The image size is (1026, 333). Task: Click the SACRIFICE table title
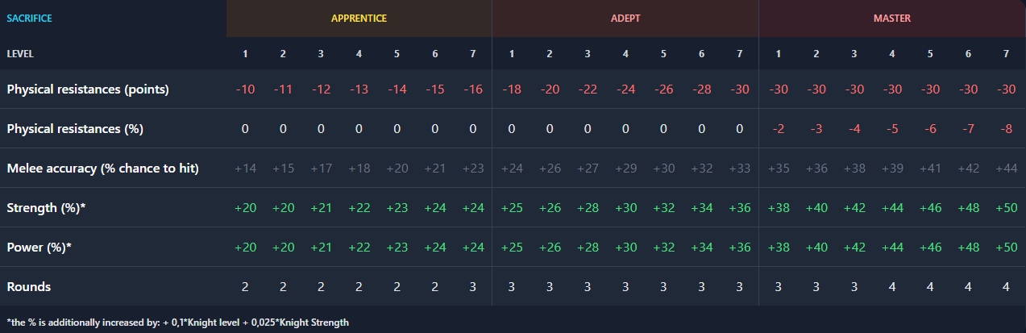[x=30, y=18]
